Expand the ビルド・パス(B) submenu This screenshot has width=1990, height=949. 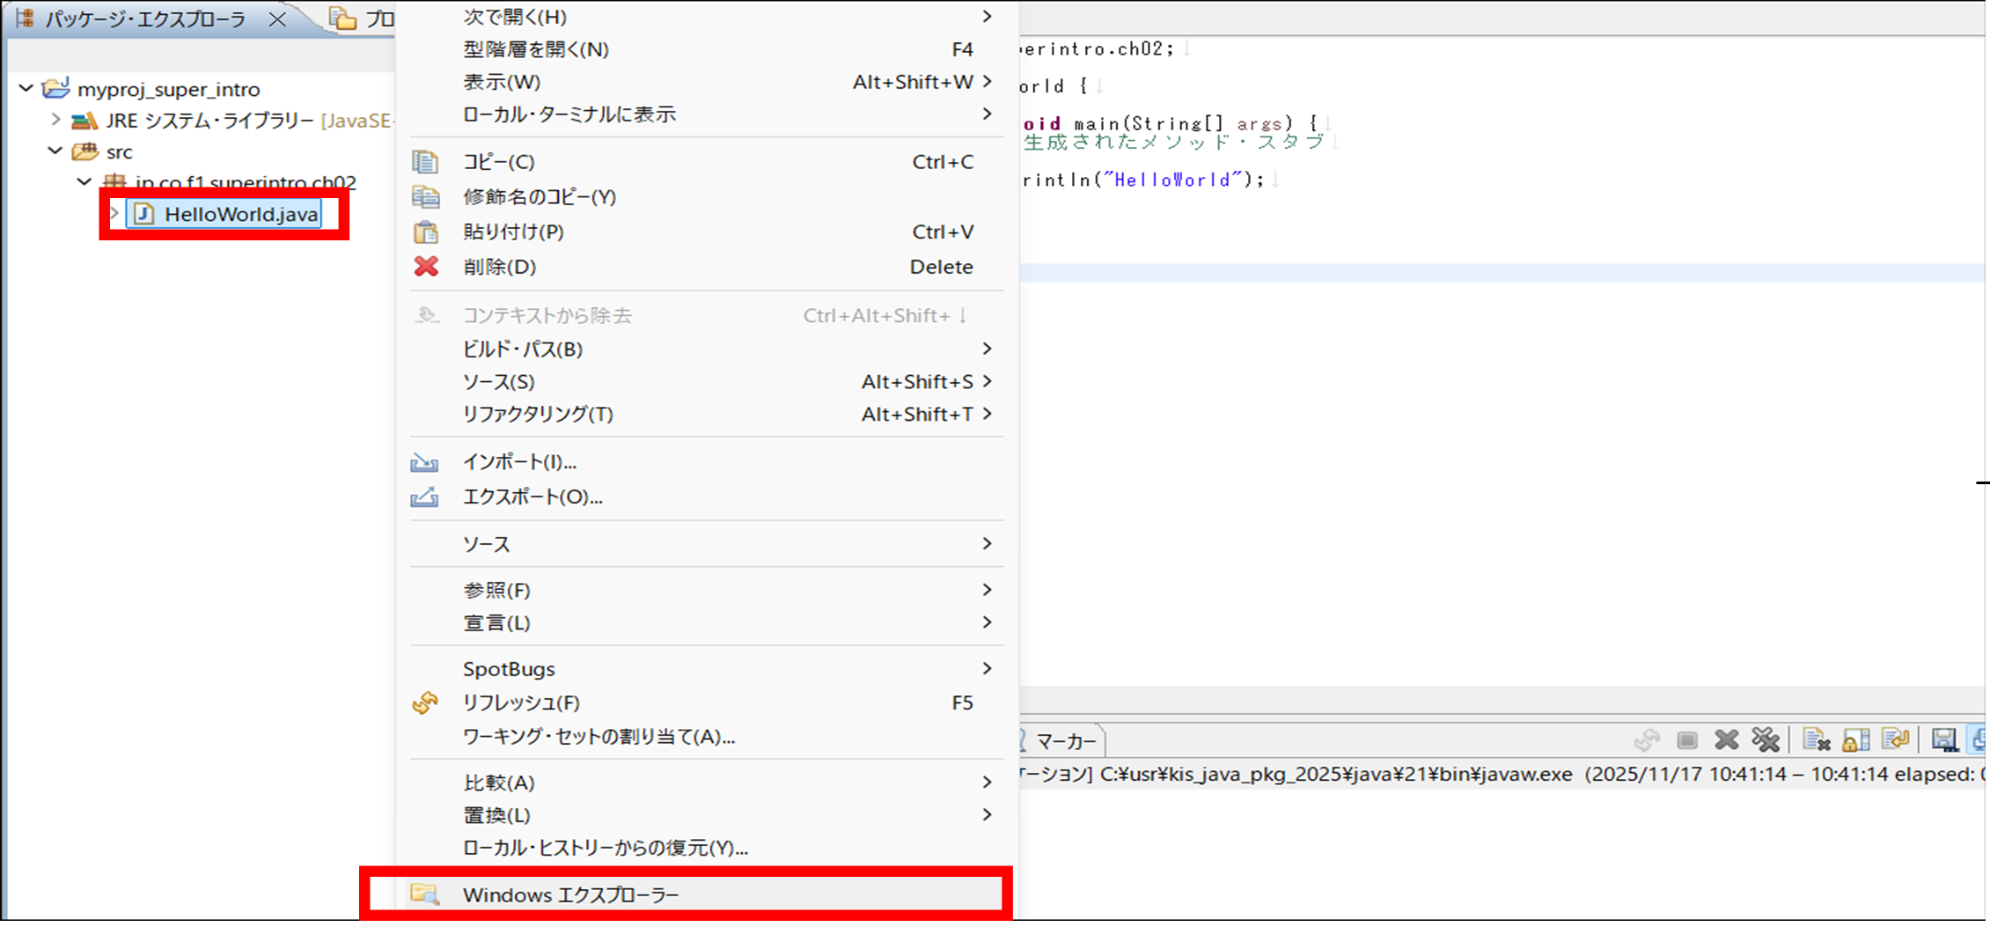(x=523, y=349)
